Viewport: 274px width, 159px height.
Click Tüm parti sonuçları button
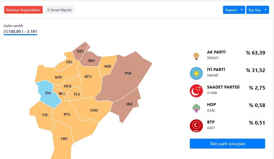[227, 144]
